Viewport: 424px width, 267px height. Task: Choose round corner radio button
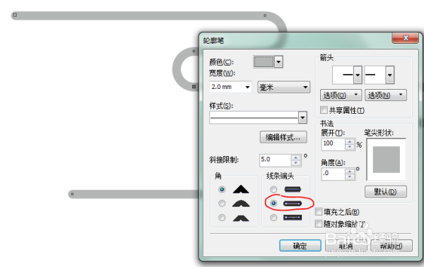222,203
